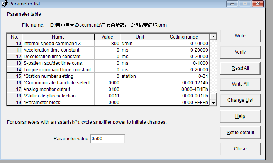Open Help for parameters

(x=240, y=116)
